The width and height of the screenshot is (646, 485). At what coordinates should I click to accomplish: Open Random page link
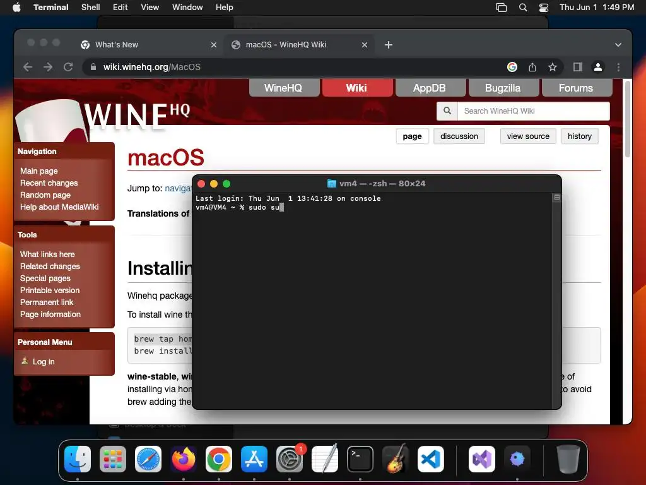coord(45,195)
